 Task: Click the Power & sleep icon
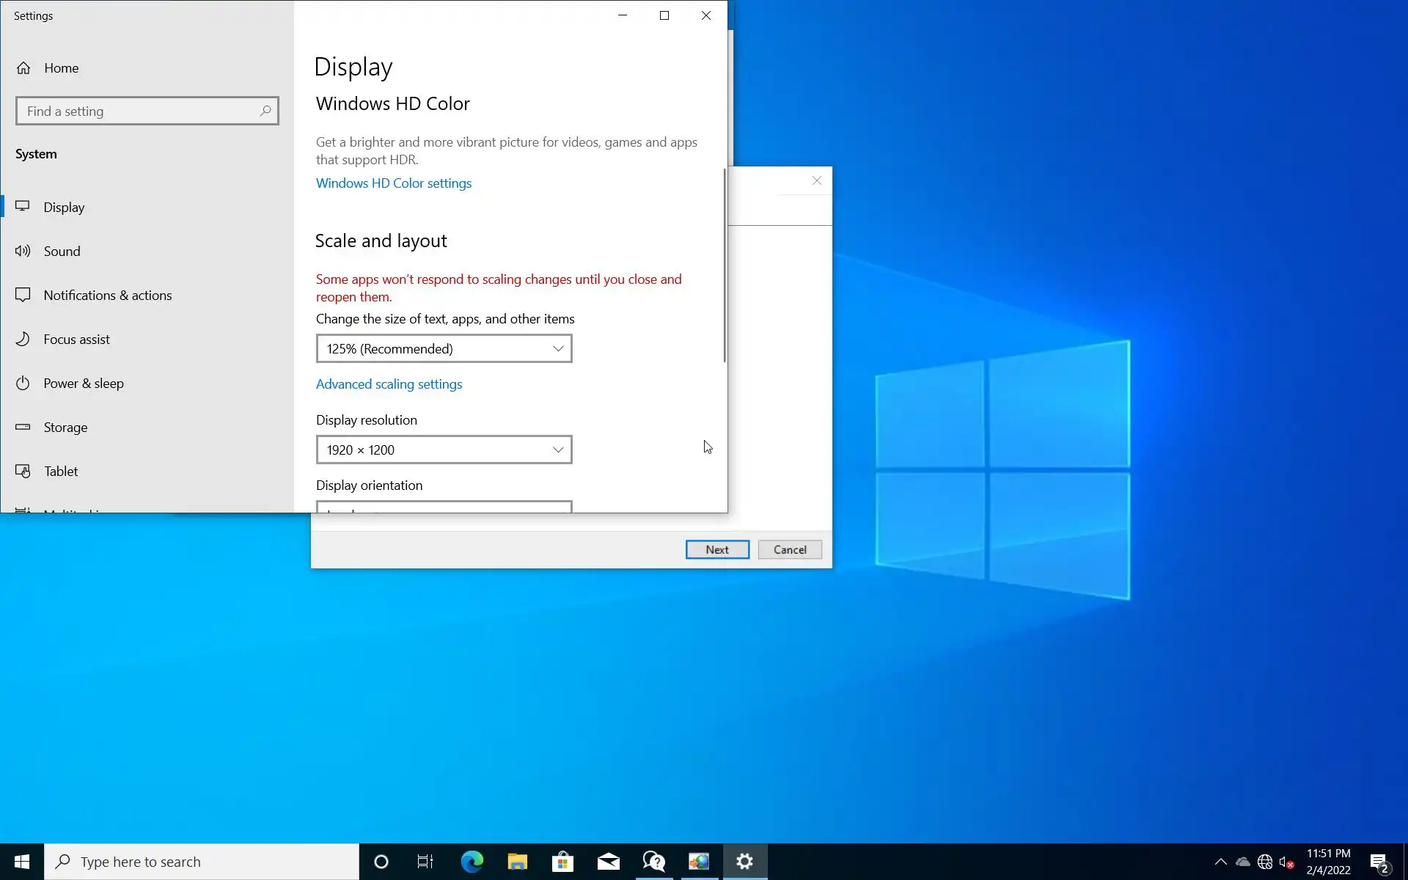click(x=23, y=383)
